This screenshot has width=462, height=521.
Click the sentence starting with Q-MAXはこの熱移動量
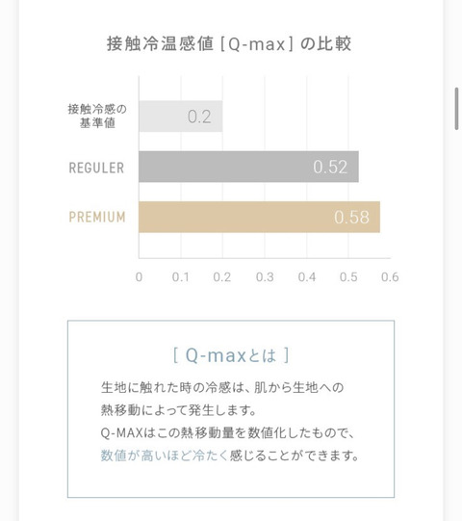click(x=228, y=433)
